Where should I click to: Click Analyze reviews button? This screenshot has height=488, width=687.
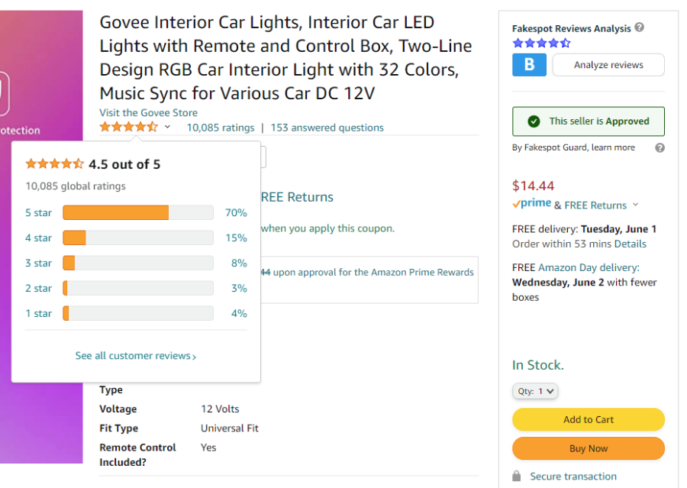pyautogui.click(x=608, y=65)
